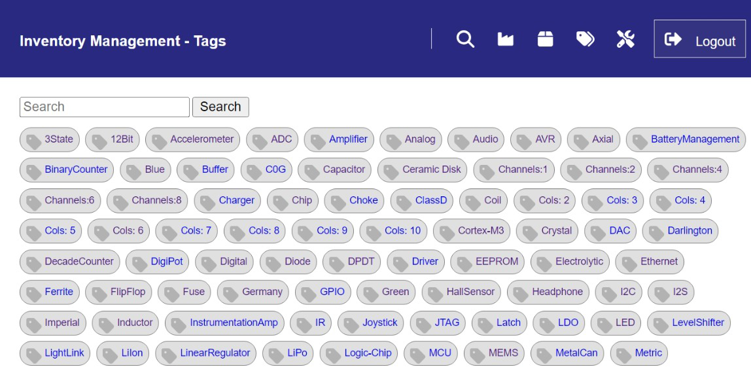Select the Charger tag
Screen dimensions: 751x369
(228, 200)
